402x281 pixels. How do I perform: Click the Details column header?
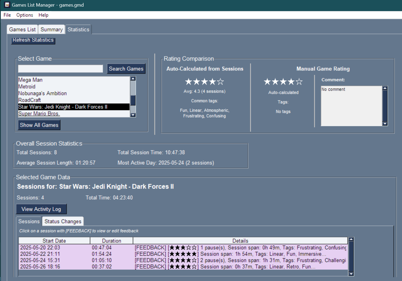(240, 241)
